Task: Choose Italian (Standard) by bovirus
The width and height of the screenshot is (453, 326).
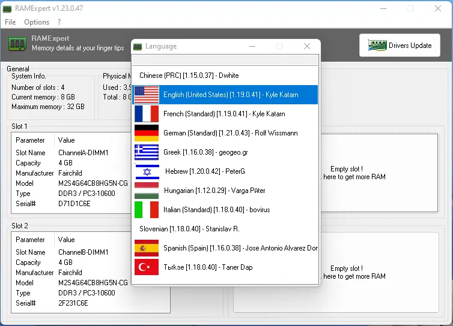Action: [216, 210]
